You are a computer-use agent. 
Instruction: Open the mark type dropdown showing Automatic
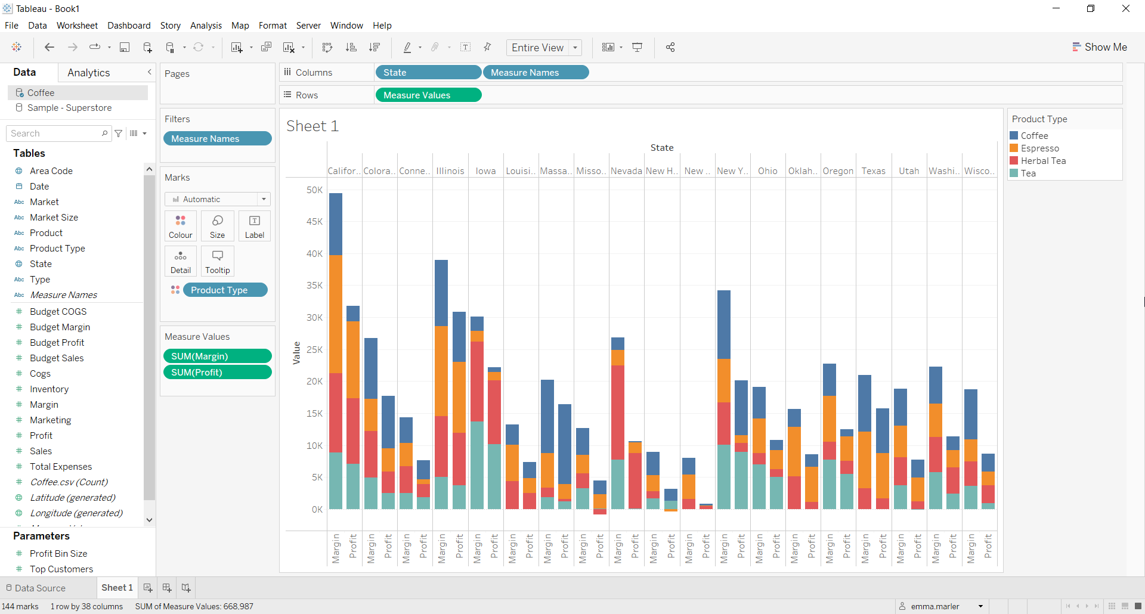click(x=263, y=199)
